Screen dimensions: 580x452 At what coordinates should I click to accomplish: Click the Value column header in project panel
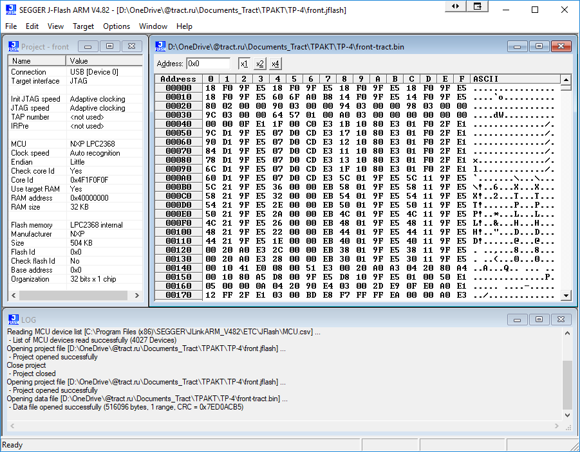pyautogui.click(x=104, y=61)
